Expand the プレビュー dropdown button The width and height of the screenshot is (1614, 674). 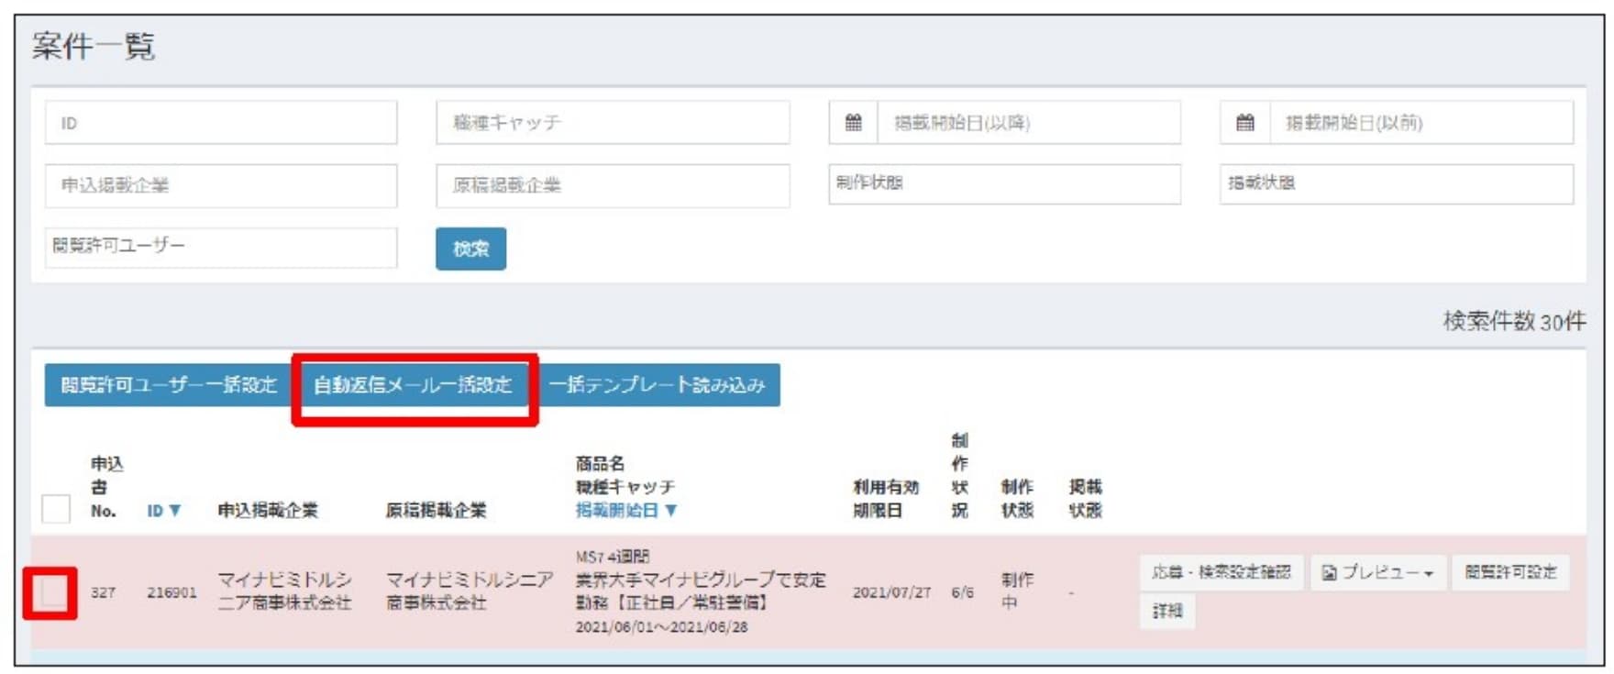tap(1377, 573)
